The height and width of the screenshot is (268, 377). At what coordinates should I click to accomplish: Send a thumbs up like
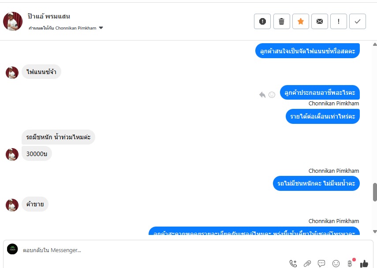(364, 264)
